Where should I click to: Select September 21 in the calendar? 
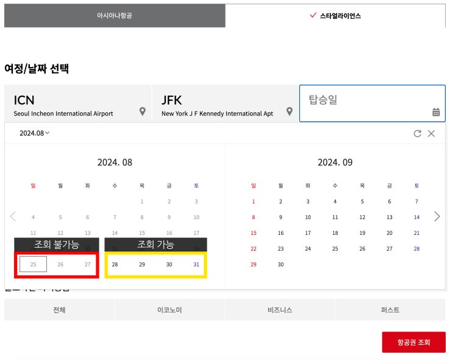(416, 232)
